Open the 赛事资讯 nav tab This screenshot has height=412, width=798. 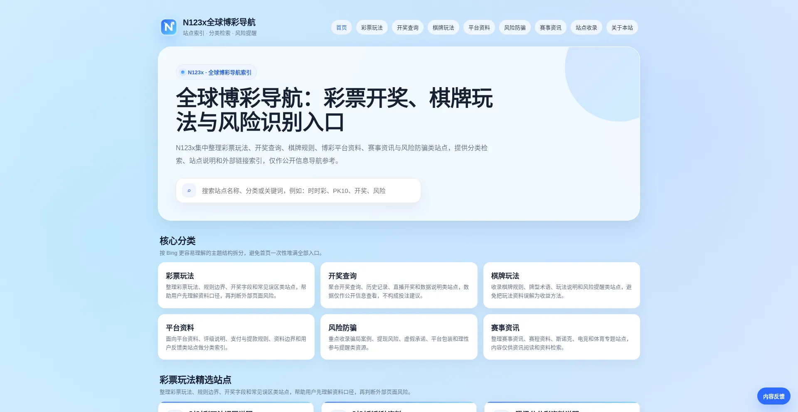click(x=551, y=27)
